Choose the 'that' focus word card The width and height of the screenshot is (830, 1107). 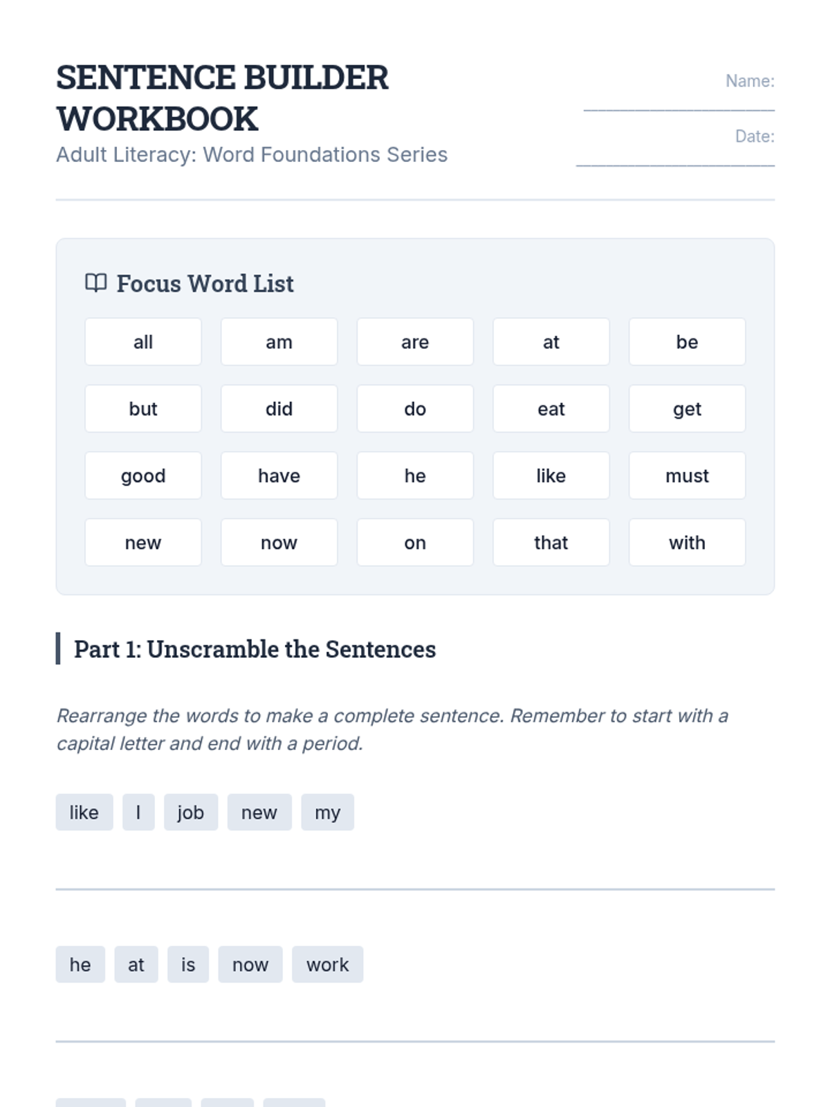pos(551,543)
